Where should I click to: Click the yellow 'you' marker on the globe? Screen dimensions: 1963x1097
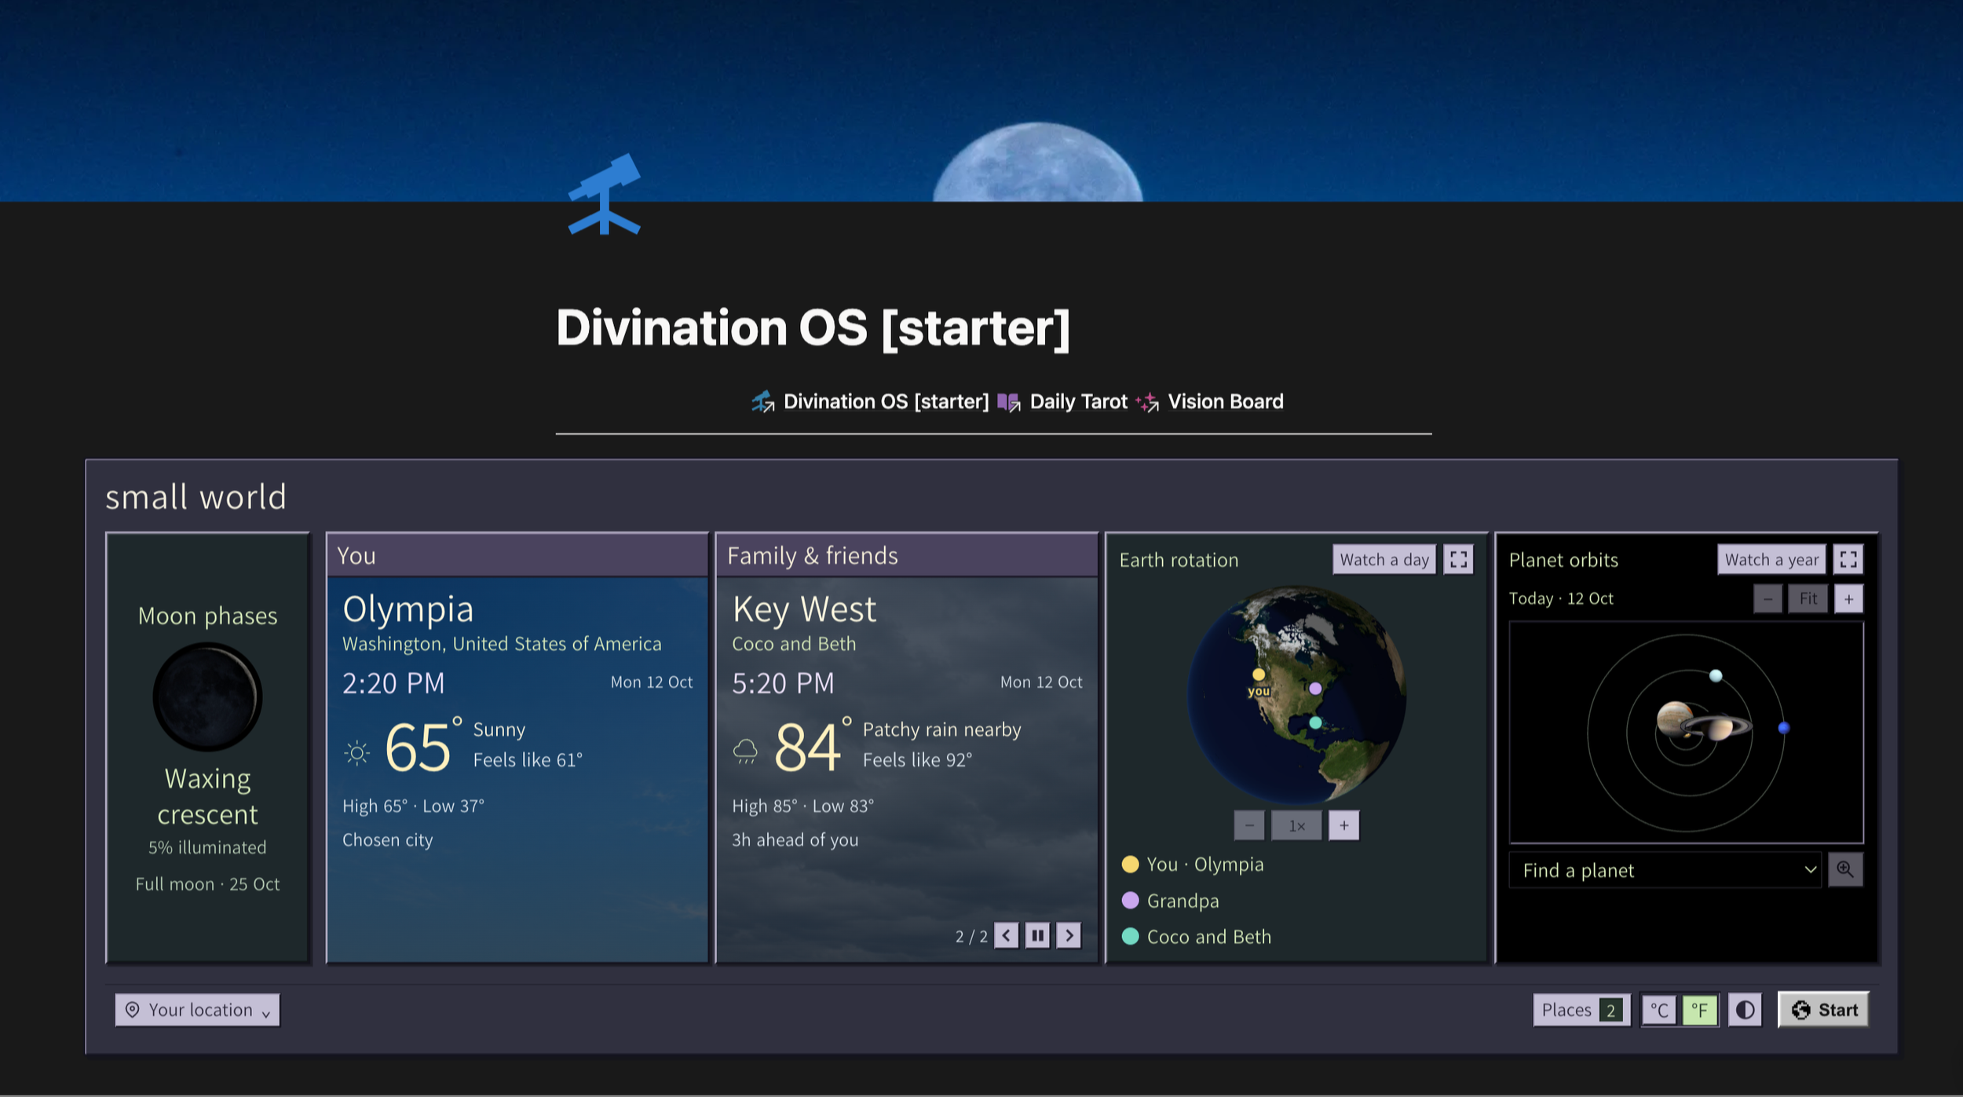pyautogui.click(x=1259, y=674)
